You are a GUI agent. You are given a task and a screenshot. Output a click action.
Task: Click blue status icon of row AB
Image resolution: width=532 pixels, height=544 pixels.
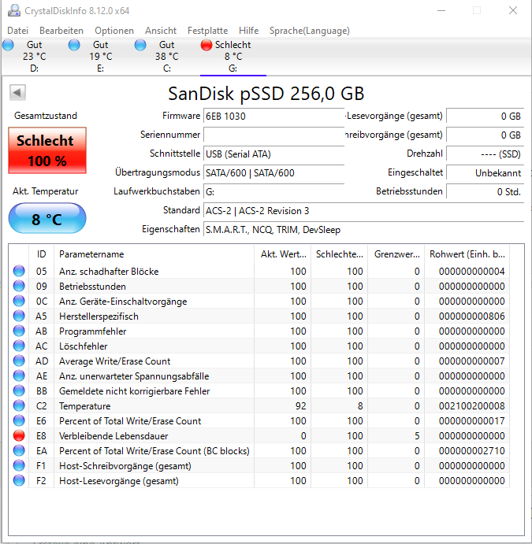(19, 331)
